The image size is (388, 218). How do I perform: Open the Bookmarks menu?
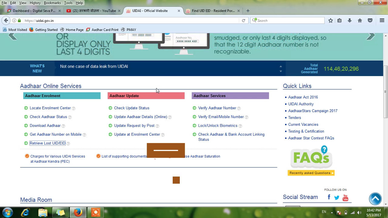[x=52, y=3]
